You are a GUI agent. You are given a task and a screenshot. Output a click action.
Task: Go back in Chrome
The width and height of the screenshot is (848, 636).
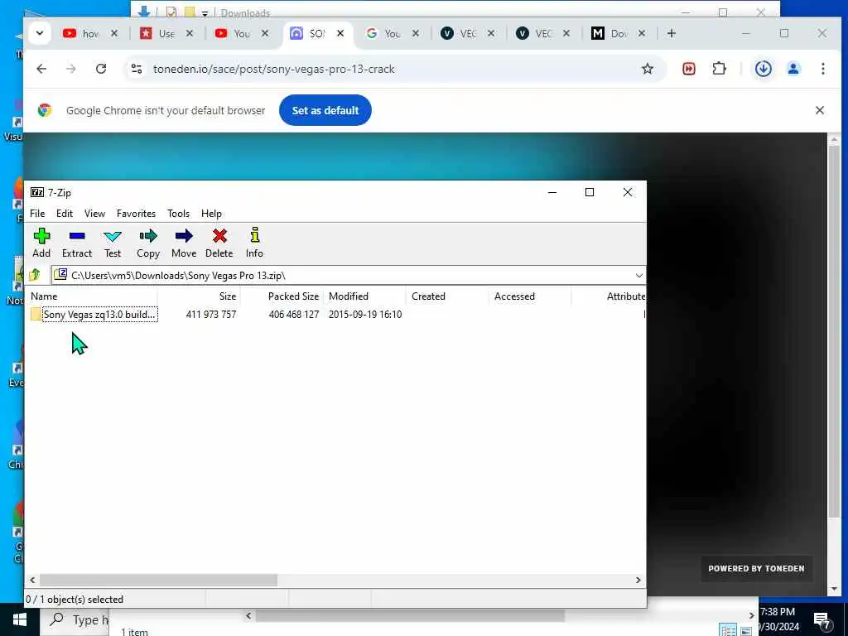tap(41, 69)
